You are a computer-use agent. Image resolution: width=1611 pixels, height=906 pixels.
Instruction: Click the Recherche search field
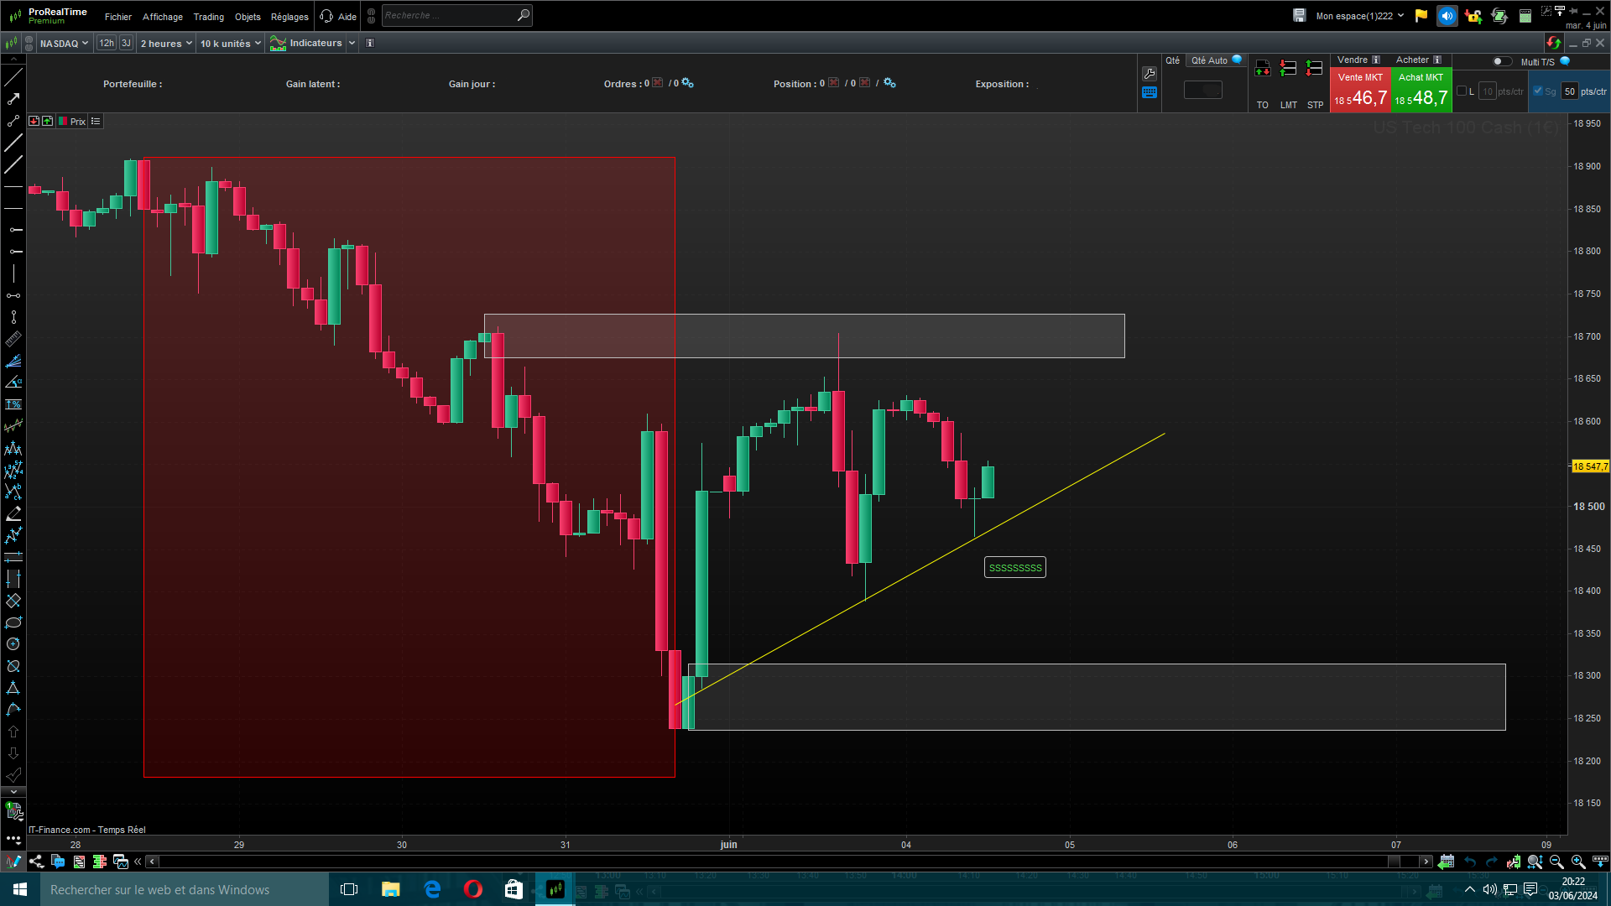[449, 15]
